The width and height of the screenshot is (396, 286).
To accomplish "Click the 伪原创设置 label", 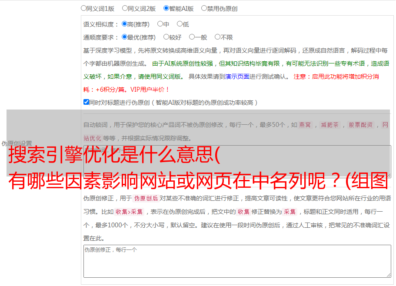I will [17, 143].
